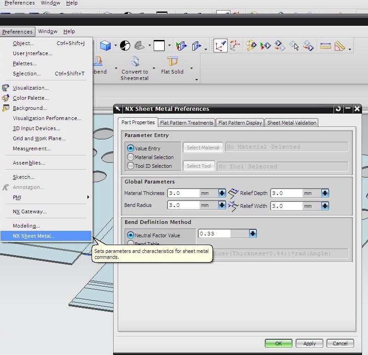Choose NX Gateway... menu entry
This screenshot has width=368, height=355.
coord(46,212)
